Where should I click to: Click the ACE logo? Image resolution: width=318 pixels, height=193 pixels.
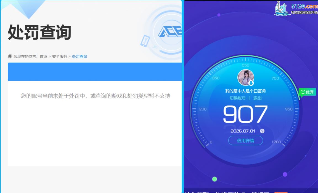[170, 32]
